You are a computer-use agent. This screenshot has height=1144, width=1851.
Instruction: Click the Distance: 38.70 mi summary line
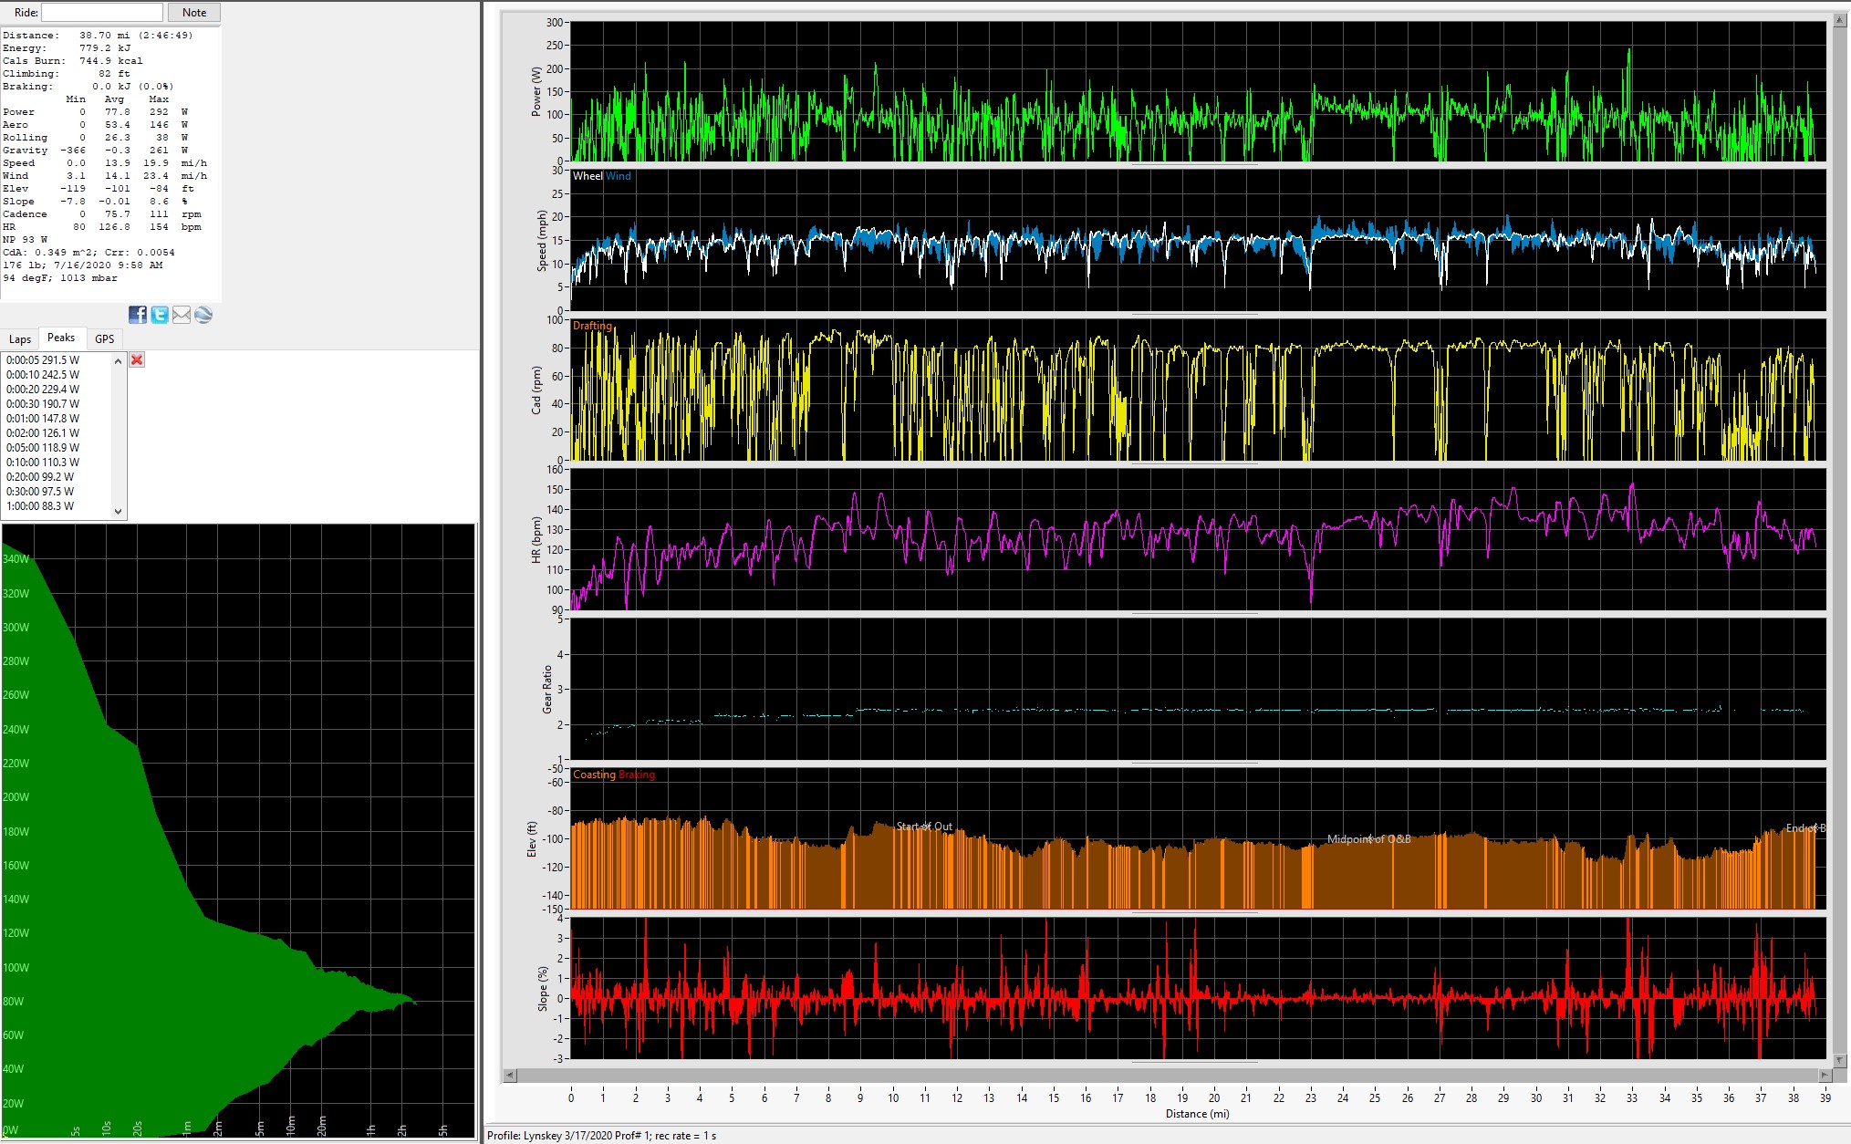coord(98,36)
